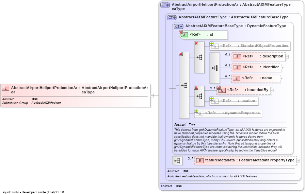The image size is (305, 194).
Task: Click green plus on dynamicProperties group
Action: point(196,111)
